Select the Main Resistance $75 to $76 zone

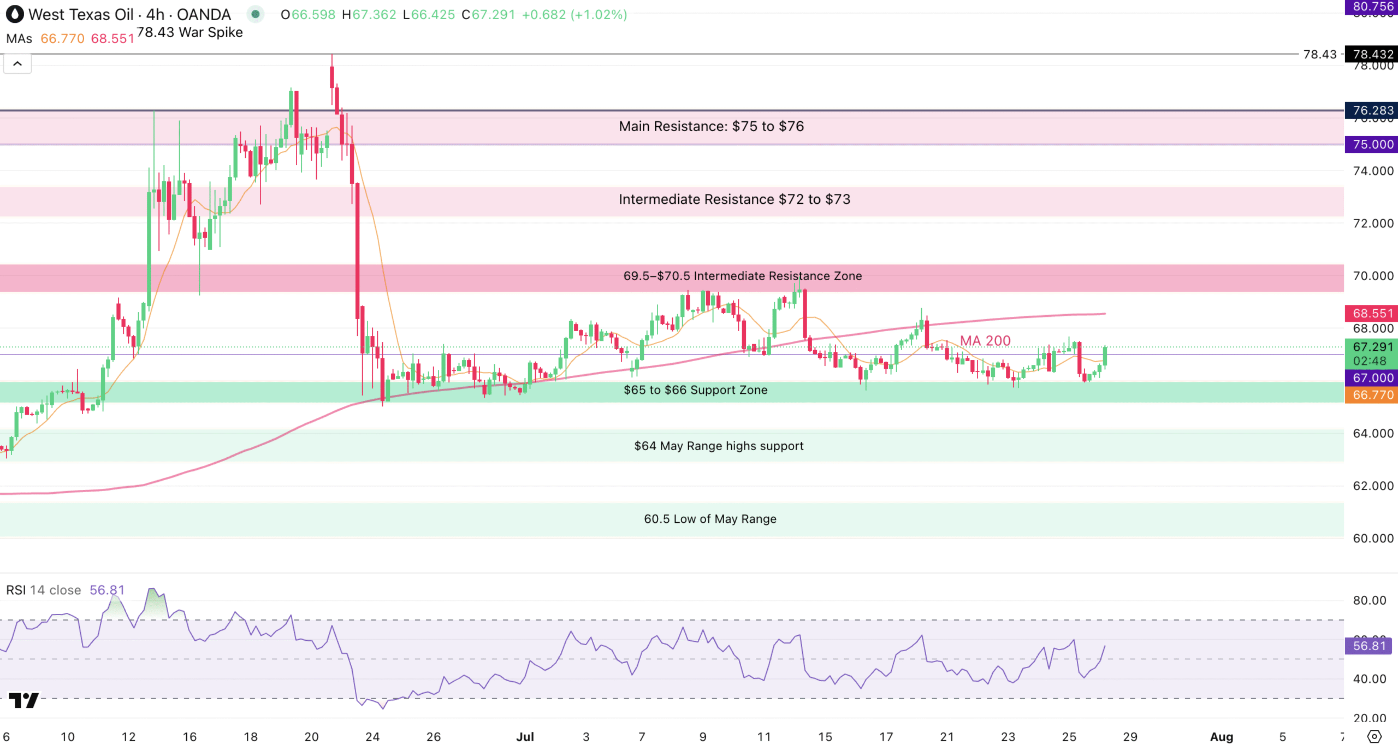[711, 126]
